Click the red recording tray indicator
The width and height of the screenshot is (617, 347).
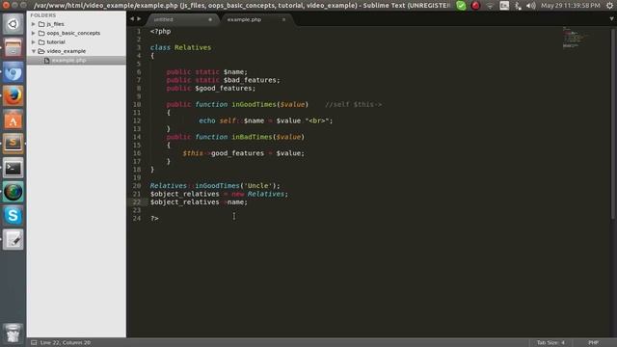pyautogui.click(x=475, y=6)
